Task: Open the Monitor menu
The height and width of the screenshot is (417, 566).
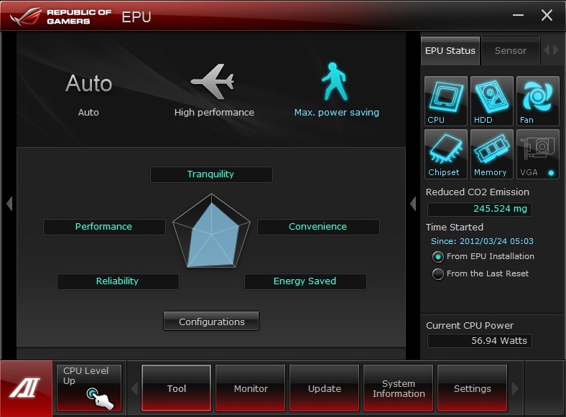Action: tap(250, 388)
